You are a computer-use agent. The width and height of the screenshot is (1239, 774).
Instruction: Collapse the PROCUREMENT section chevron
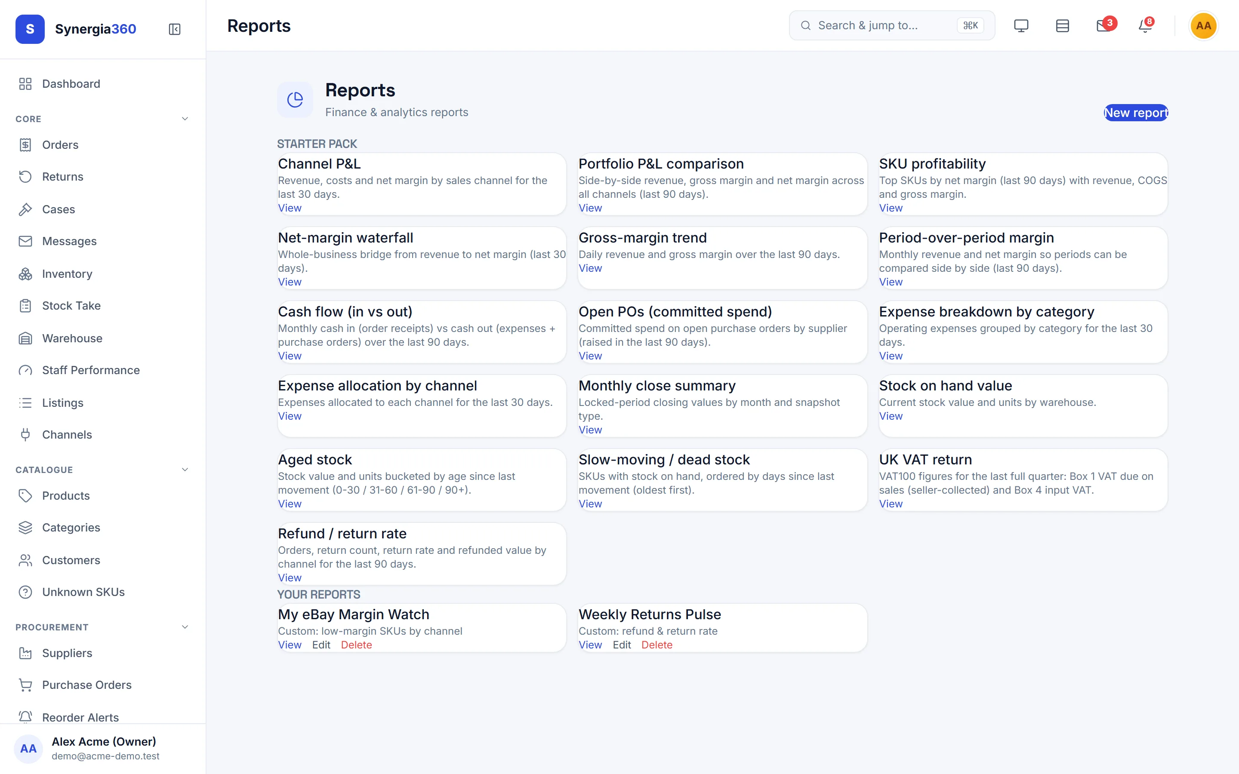click(x=185, y=627)
